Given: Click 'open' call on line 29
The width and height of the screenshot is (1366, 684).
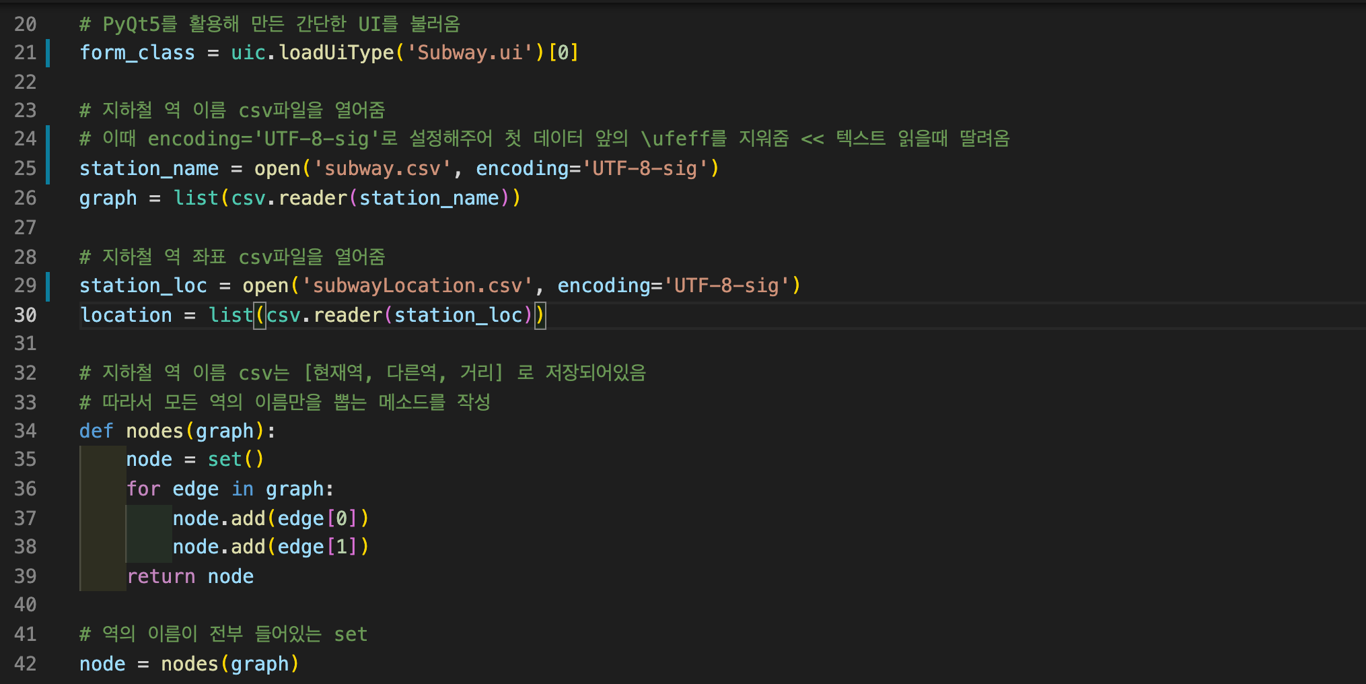Looking at the screenshot, I should (266, 285).
